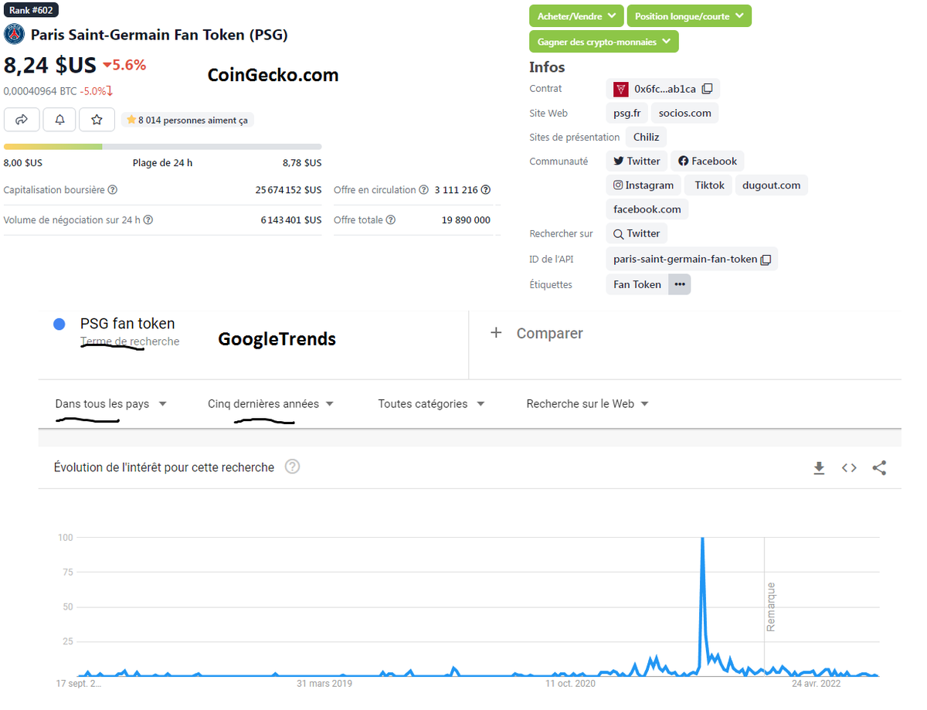This screenshot has height=710, width=927.
Task: Click the PSG club logo icon
Action: (x=14, y=35)
